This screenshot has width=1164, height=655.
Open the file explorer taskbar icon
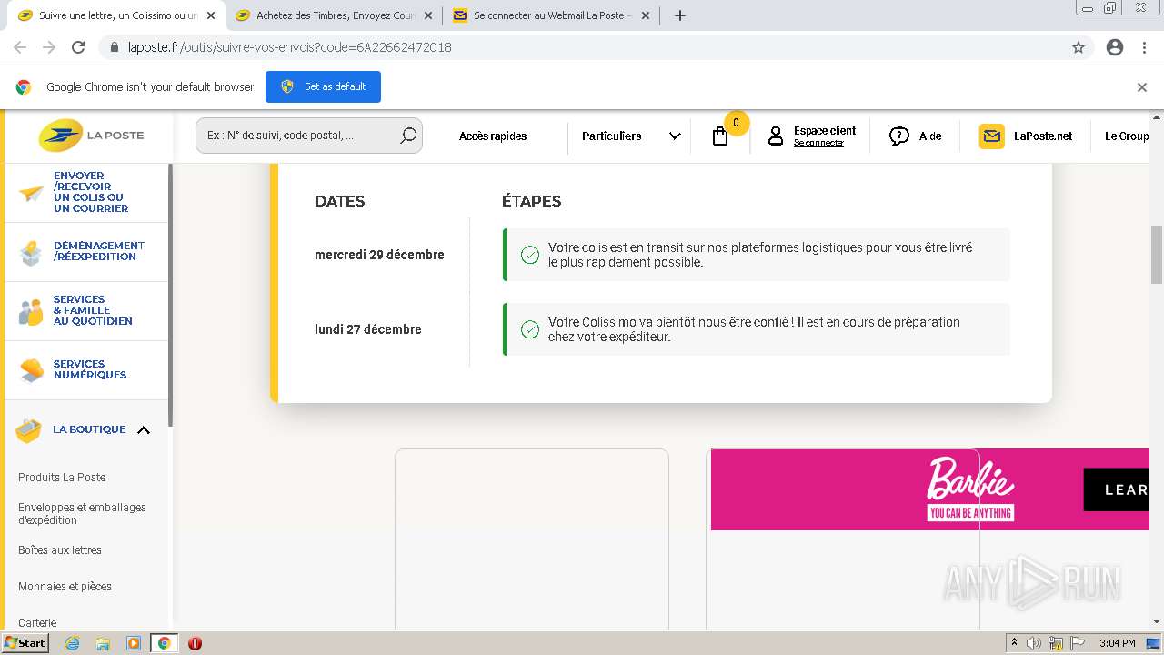[x=103, y=643]
